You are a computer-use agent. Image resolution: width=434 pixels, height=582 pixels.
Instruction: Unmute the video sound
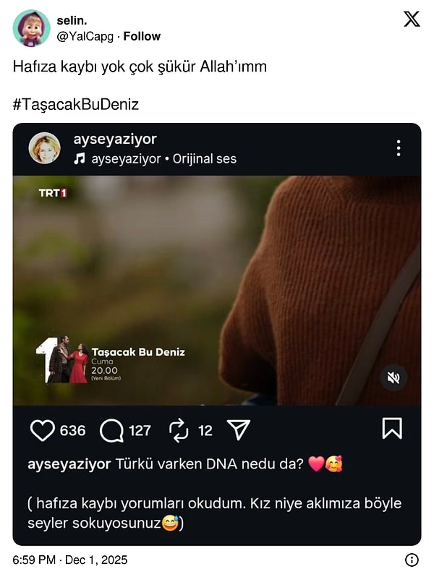(394, 377)
